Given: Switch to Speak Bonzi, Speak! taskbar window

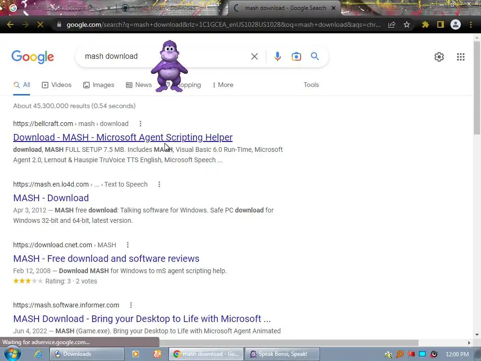Looking at the screenshot, I should 282,354.
